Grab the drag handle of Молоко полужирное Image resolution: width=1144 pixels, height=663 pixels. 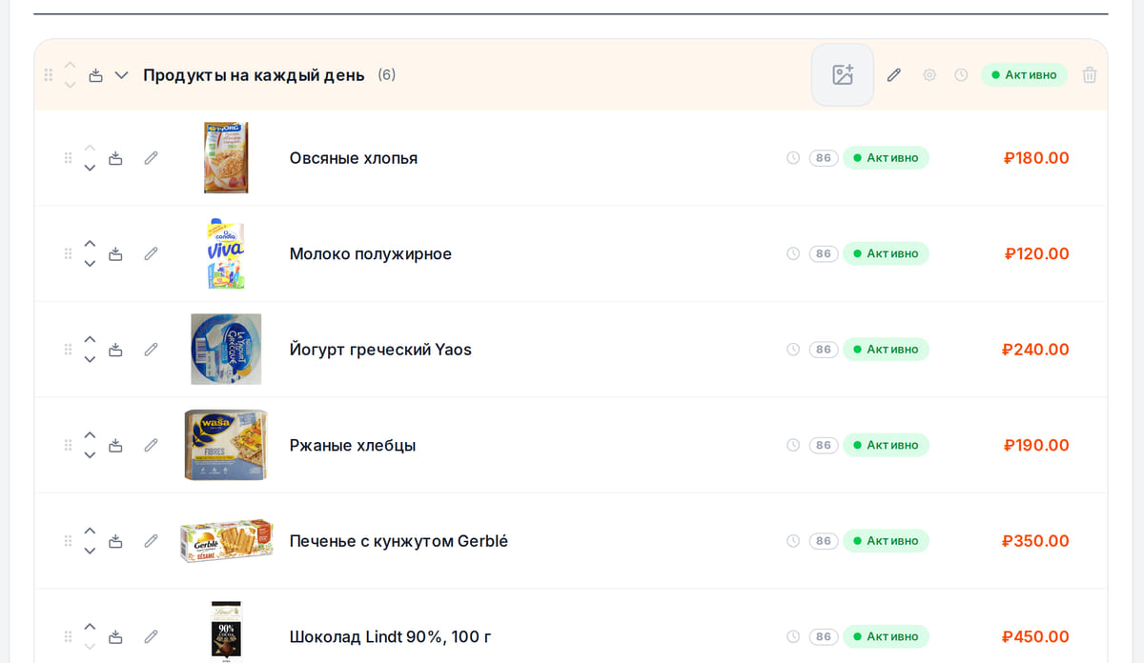[x=68, y=253]
